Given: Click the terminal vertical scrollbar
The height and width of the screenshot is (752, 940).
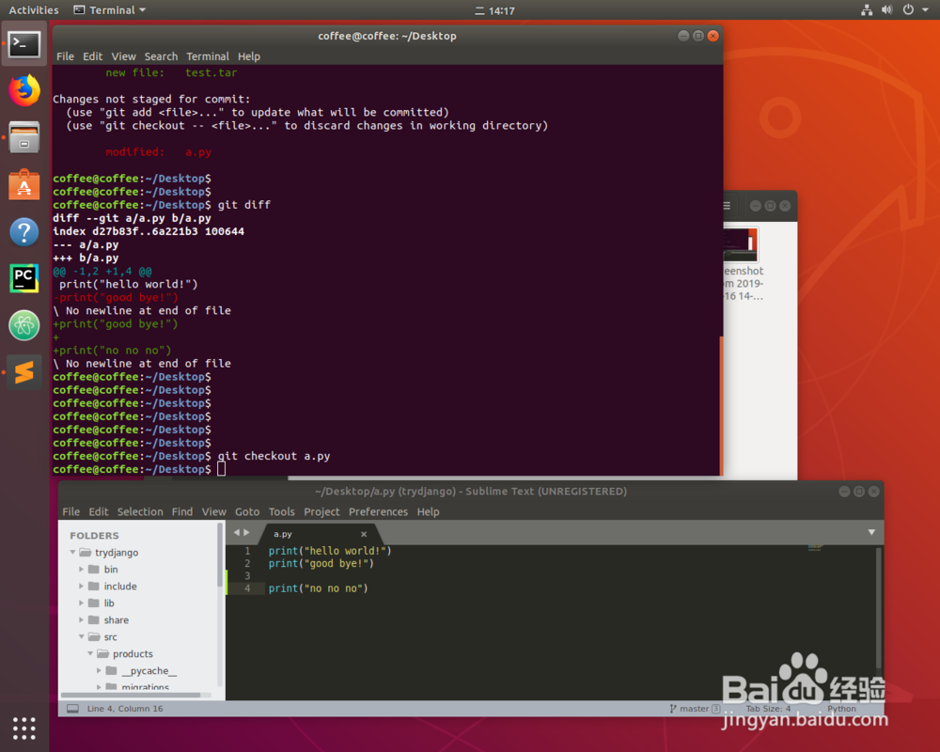Looking at the screenshot, I should pyautogui.click(x=721, y=405).
